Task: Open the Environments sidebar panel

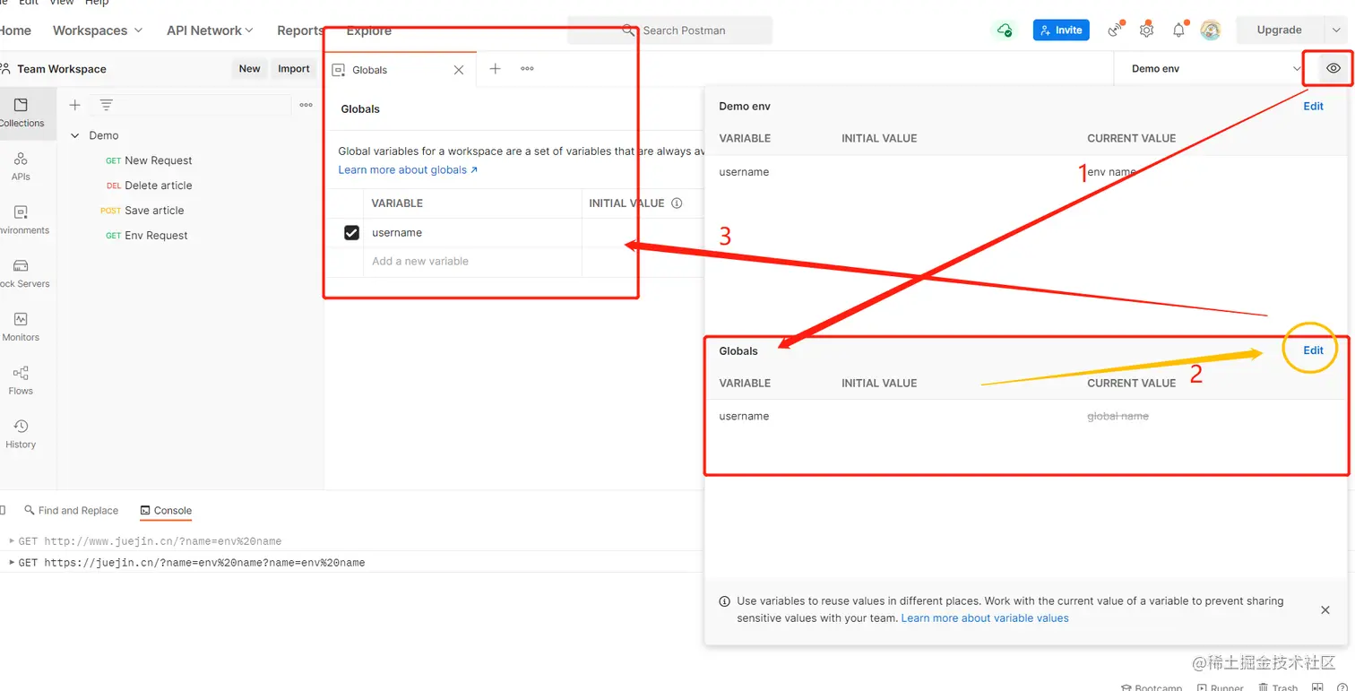Action: [21, 220]
